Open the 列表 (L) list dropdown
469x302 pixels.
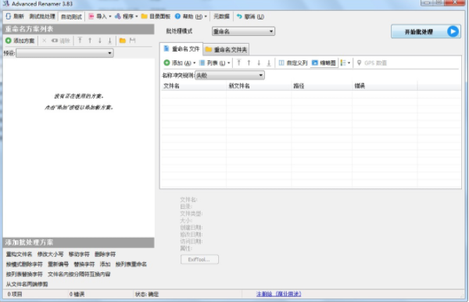click(214, 63)
